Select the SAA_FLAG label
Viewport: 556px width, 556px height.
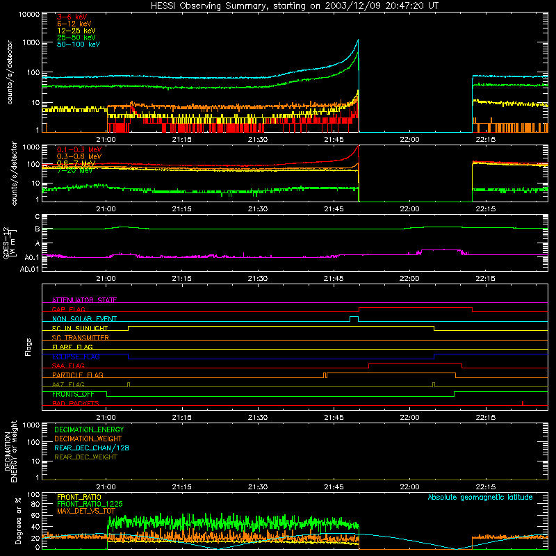[68, 366]
